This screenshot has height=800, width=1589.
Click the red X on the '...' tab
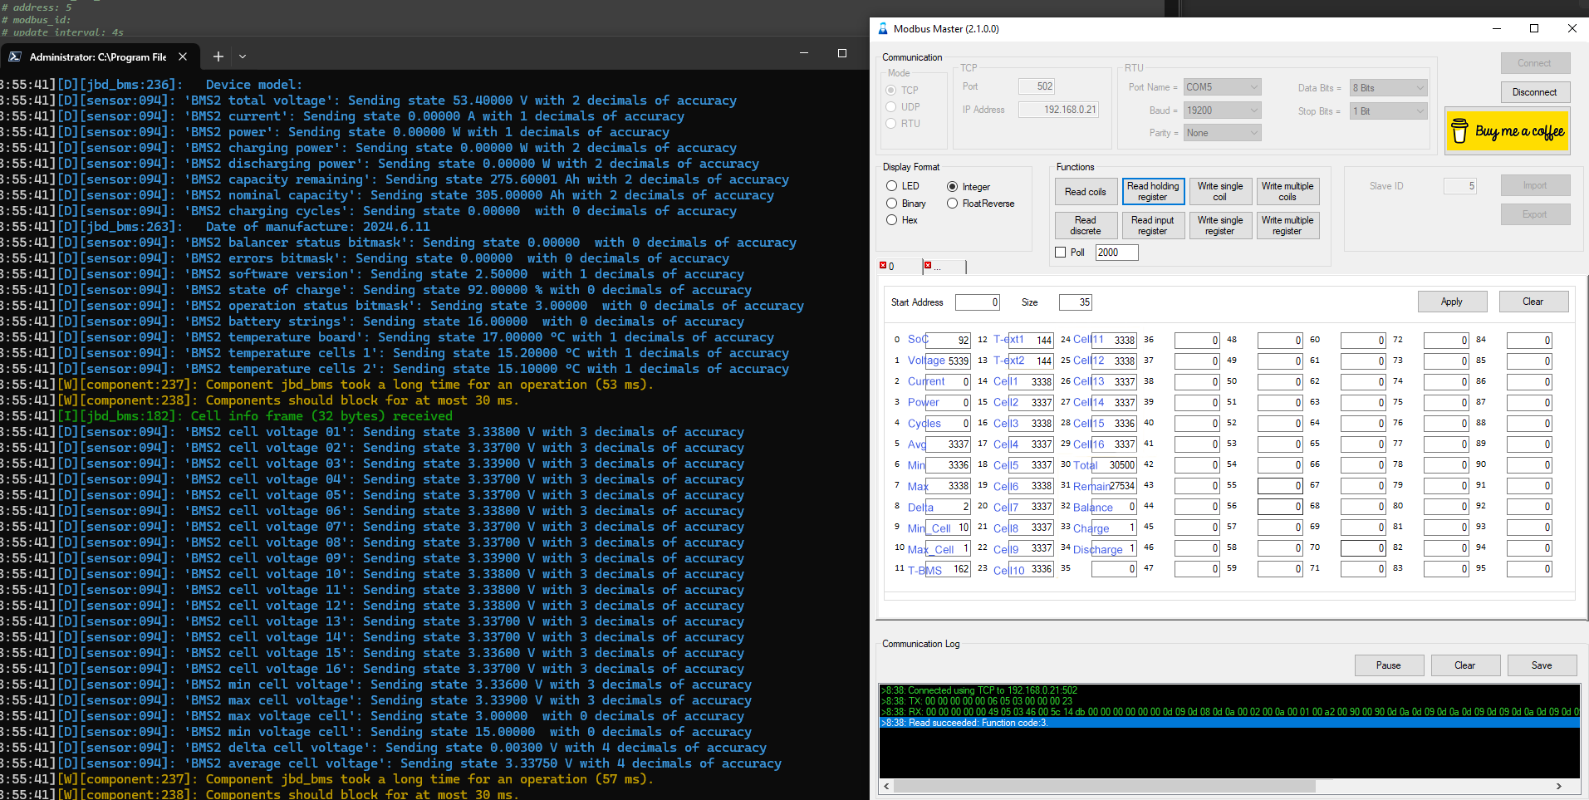click(928, 266)
